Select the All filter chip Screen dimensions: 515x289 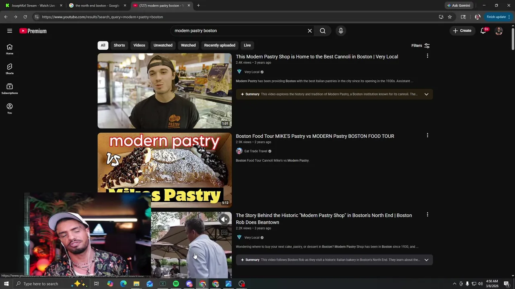pos(103,45)
